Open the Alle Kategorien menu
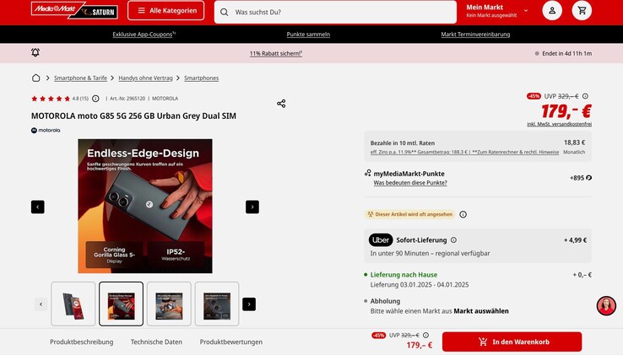The image size is (623, 355). point(166,11)
